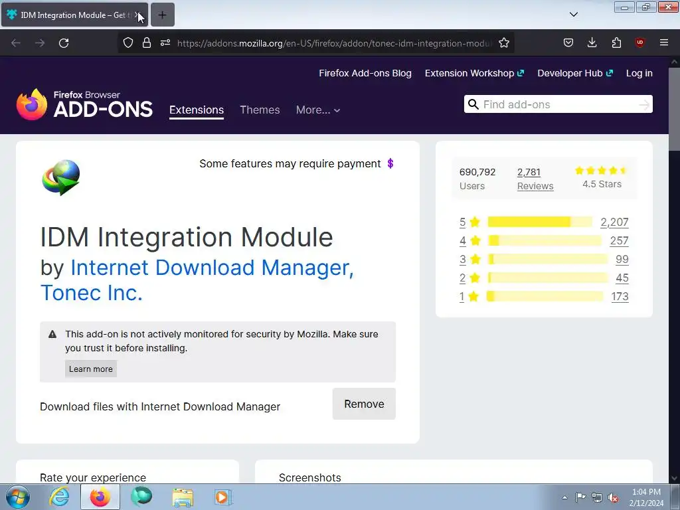The width and height of the screenshot is (680, 510).
Task: Click the 5 star yellow rating bar
Action: pyautogui.click(x=540, y=222)
